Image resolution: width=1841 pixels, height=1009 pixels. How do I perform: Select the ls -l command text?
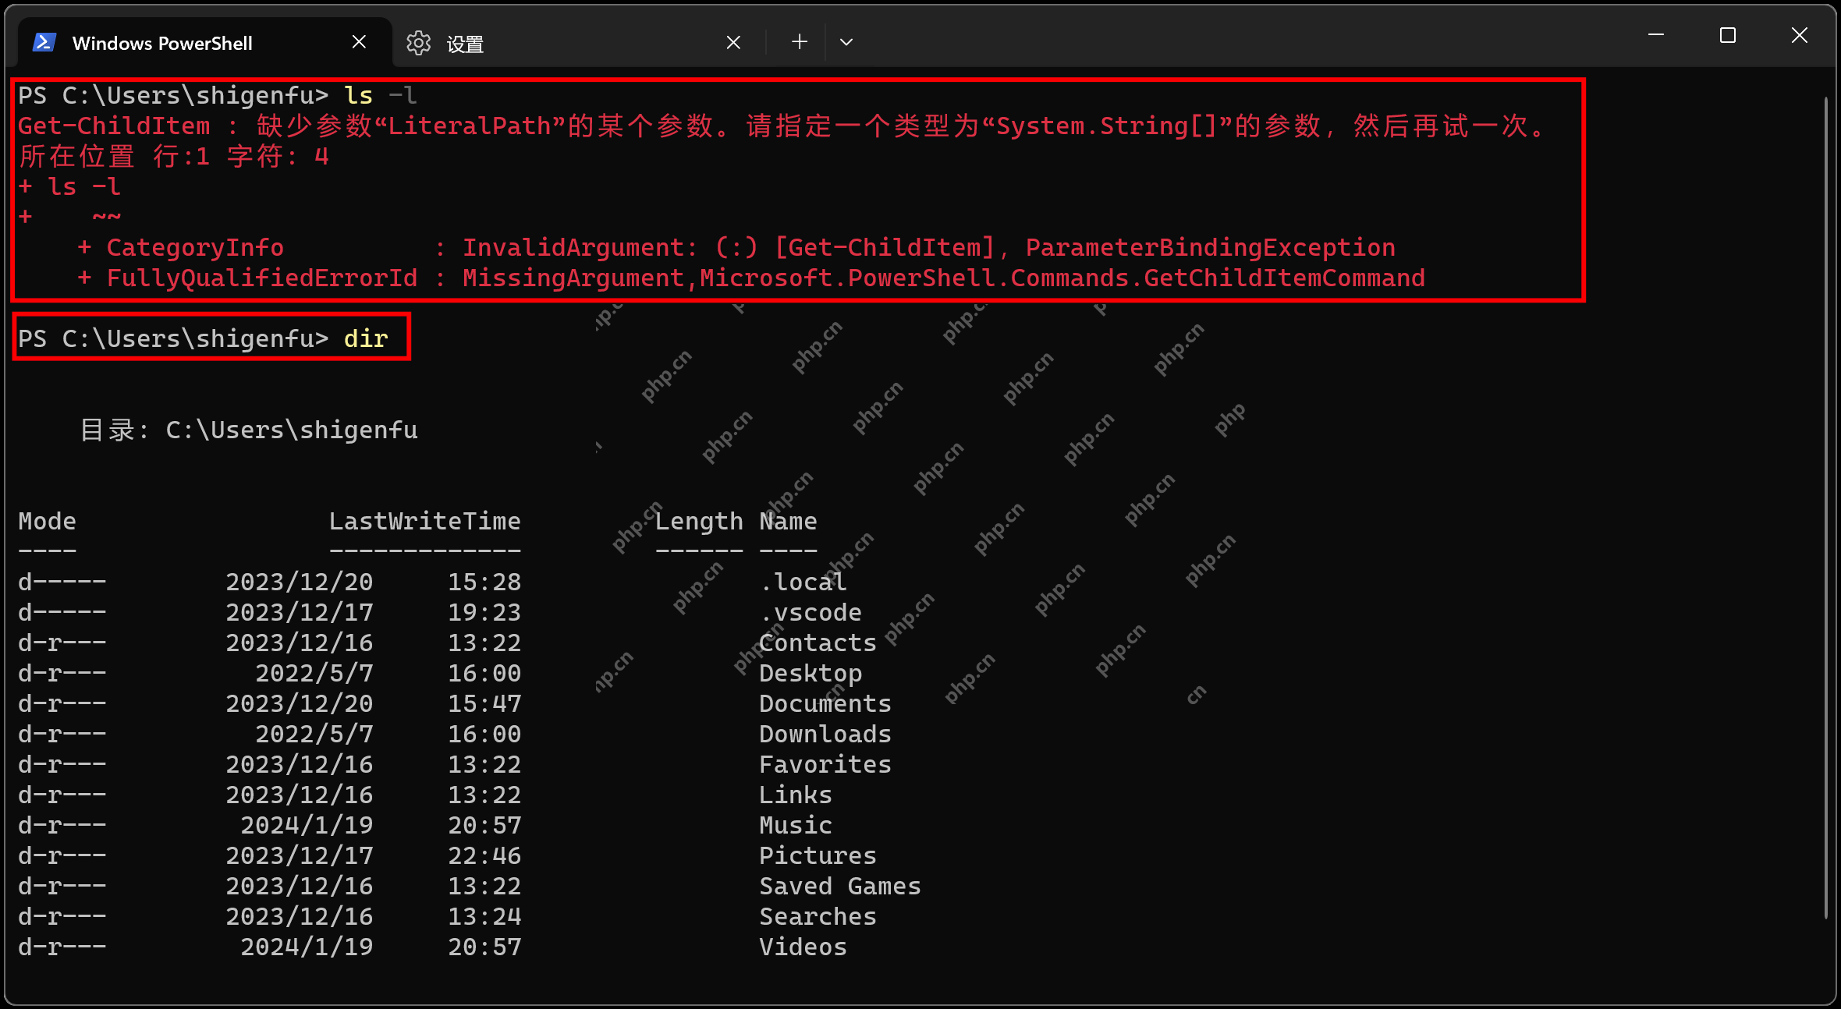coord(380,94)
